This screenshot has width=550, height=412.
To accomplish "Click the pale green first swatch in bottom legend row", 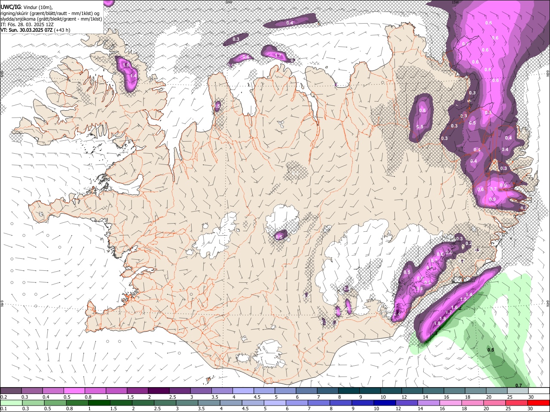I will (x=11, y=403).
